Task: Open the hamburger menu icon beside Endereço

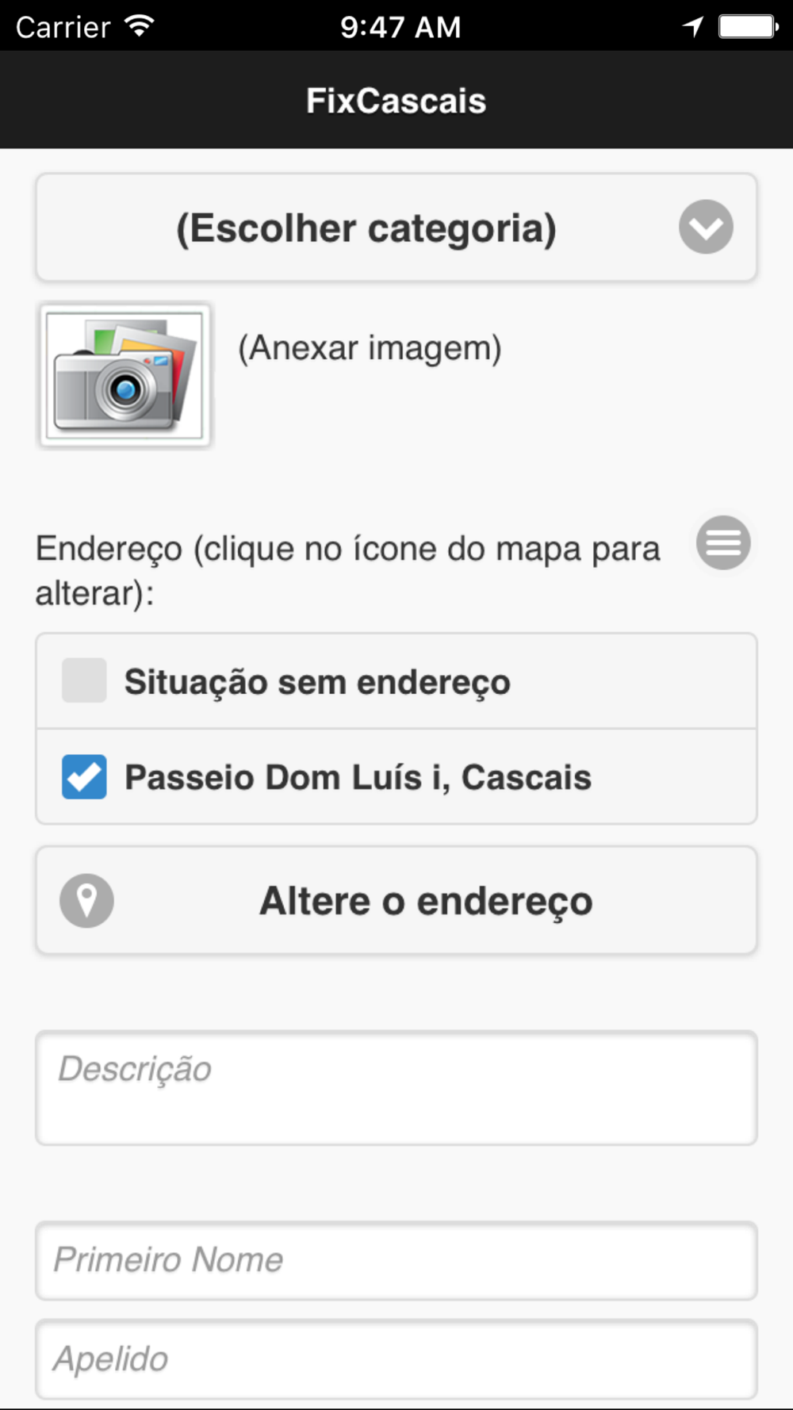Action: (723, 543)
